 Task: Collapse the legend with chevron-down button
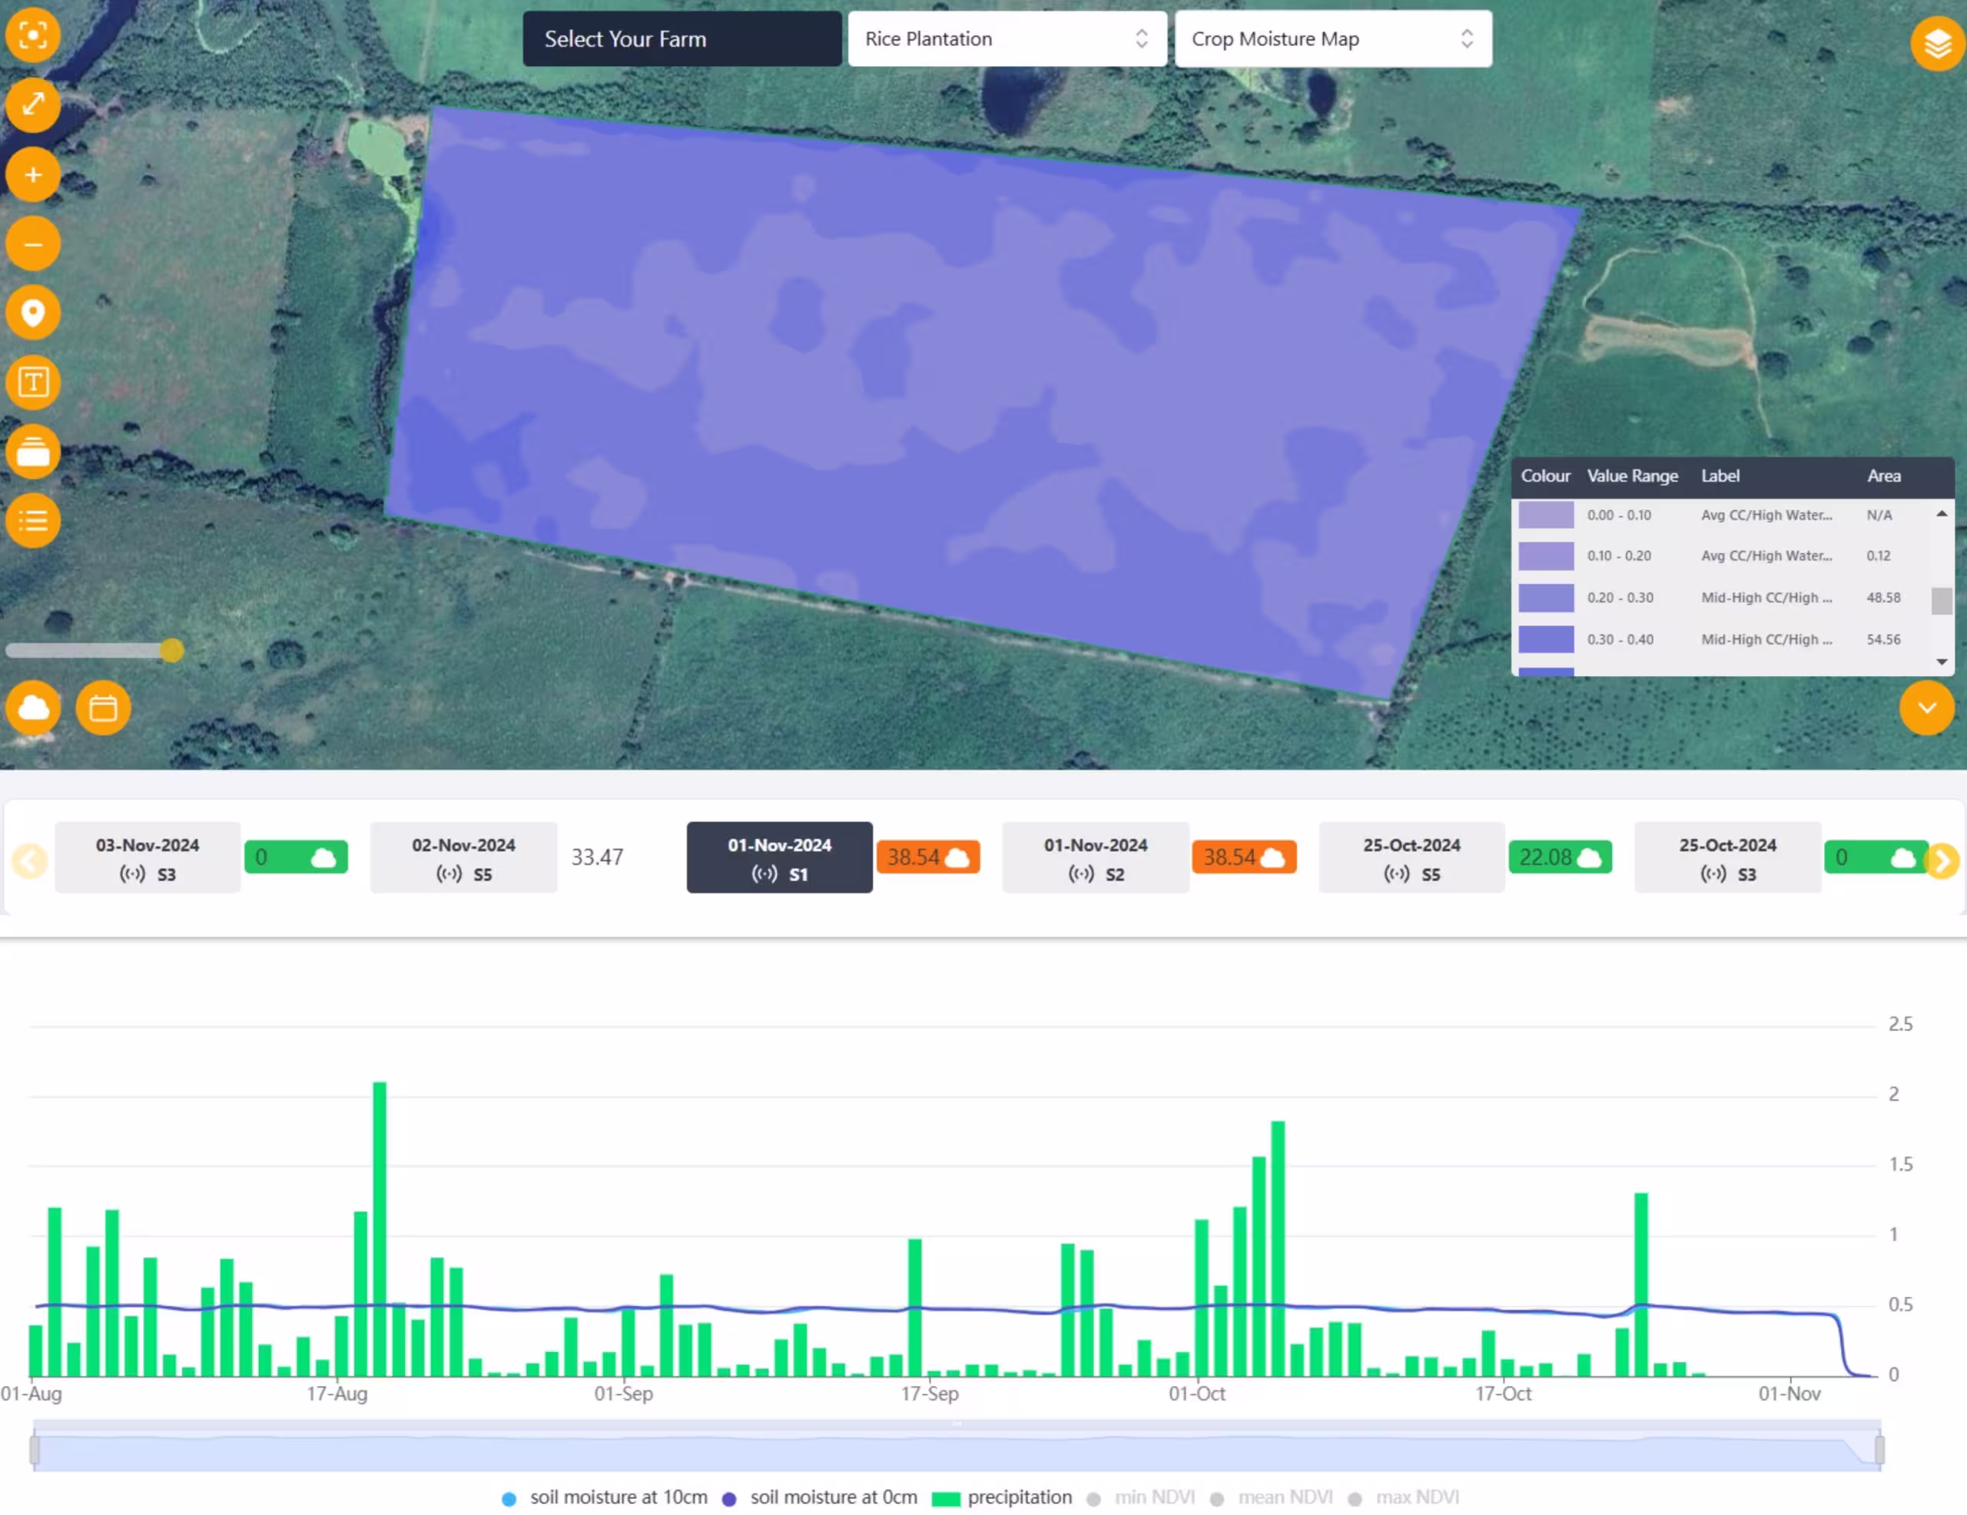[x=1926, y=708]
